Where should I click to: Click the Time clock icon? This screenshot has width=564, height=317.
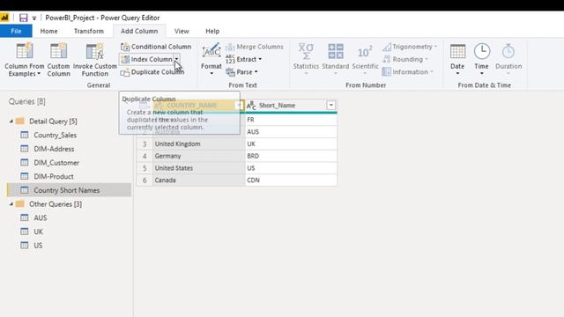click(482, 51)
